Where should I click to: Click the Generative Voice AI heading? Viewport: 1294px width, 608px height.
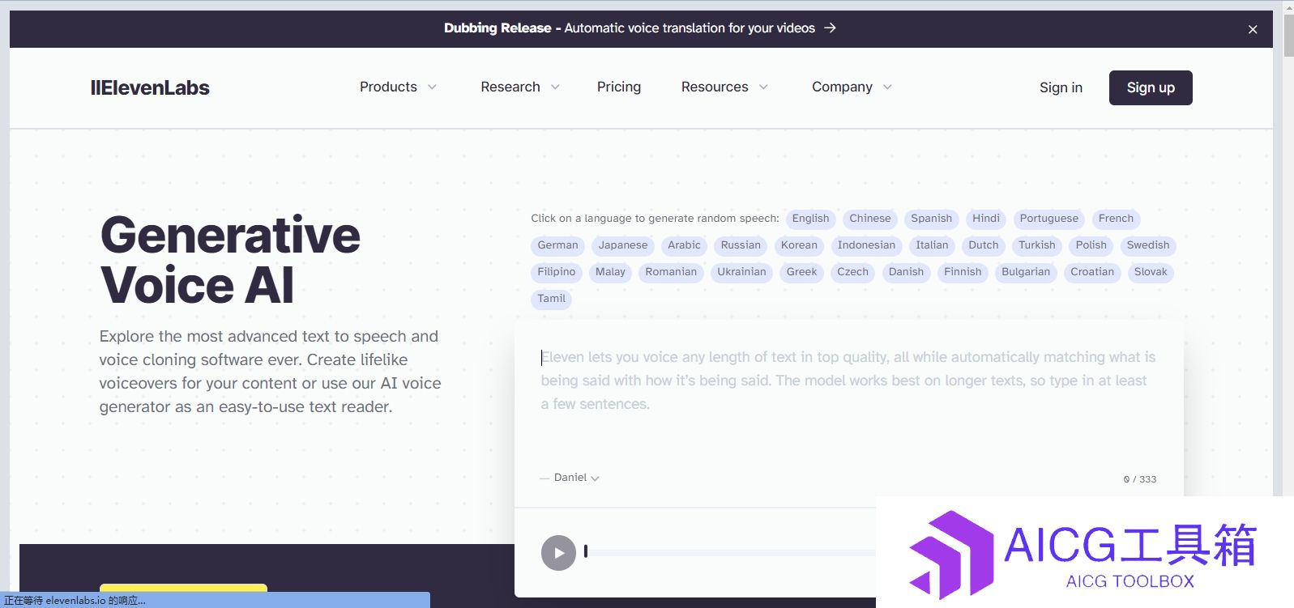(x=230, y=260)
